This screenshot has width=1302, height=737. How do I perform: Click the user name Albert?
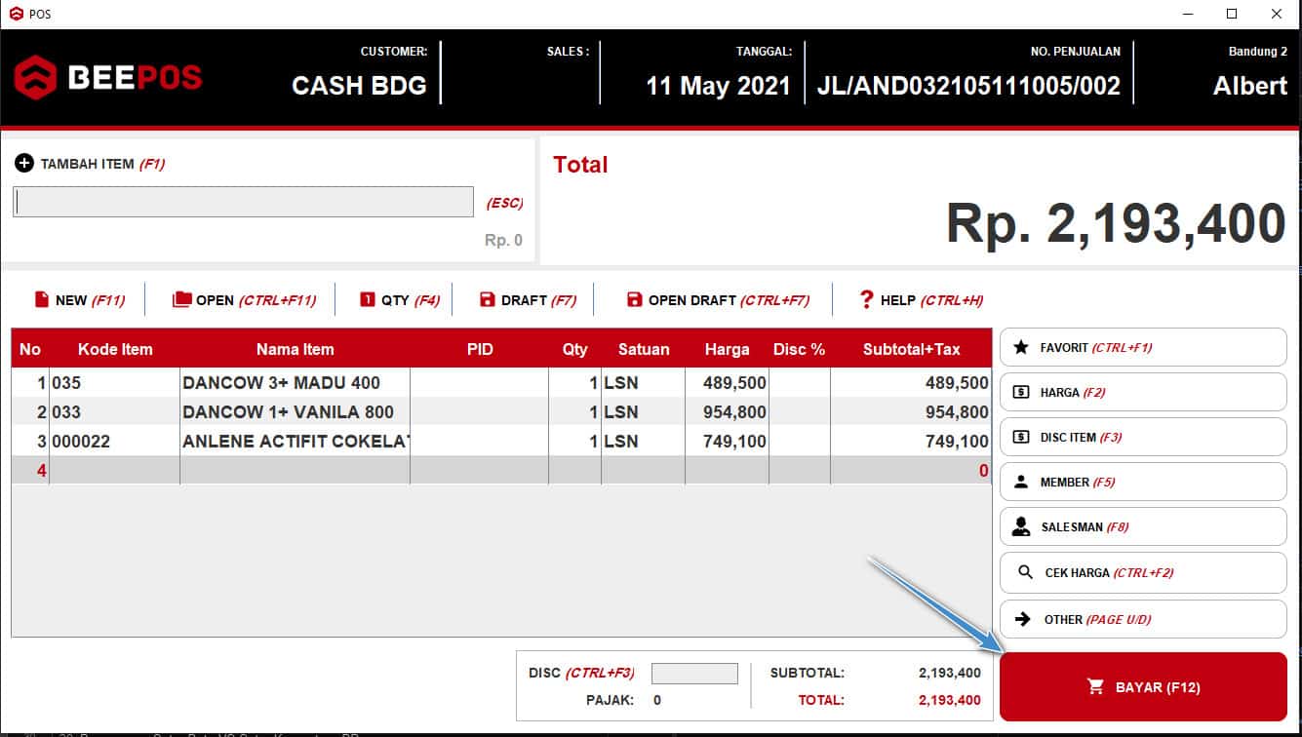click(1250, 86)
